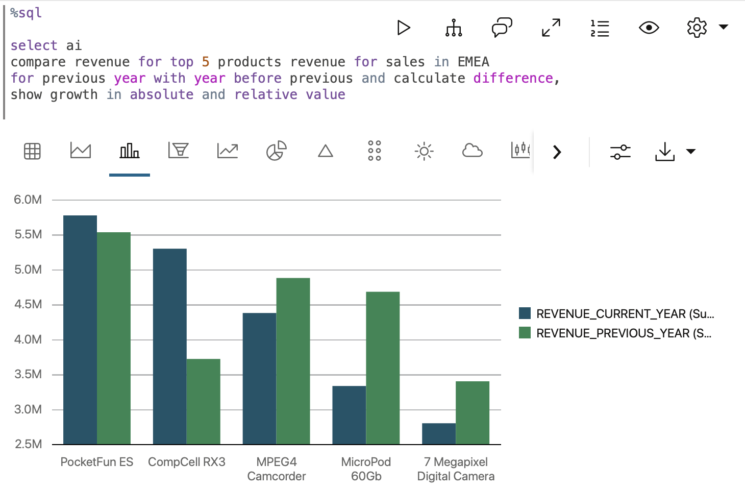The width and height of the screenshot is (745, 489).
Task: Select the box plot chart icon
Action: tap(520, 150)
